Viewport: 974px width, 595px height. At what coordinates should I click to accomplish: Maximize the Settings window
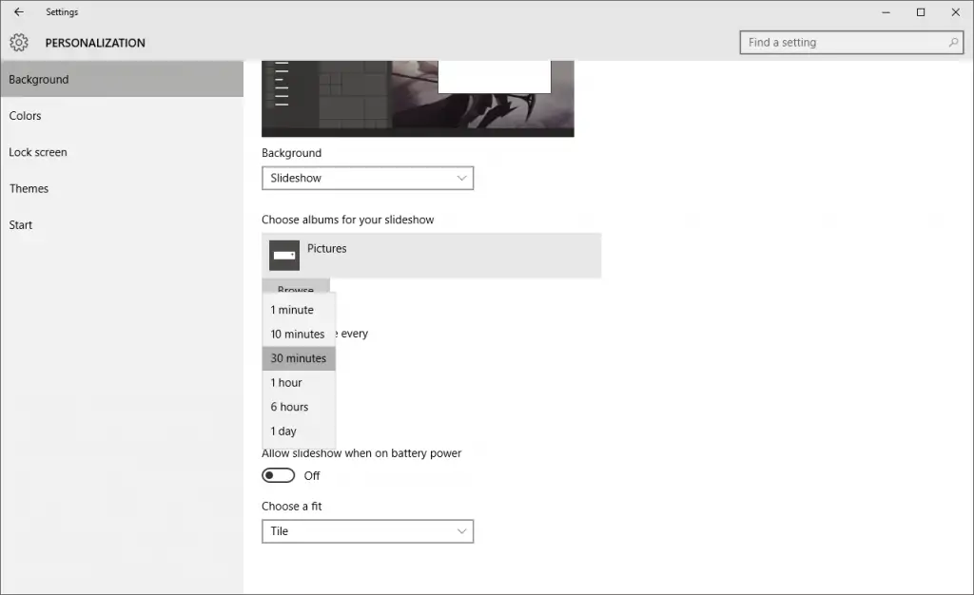921,11
